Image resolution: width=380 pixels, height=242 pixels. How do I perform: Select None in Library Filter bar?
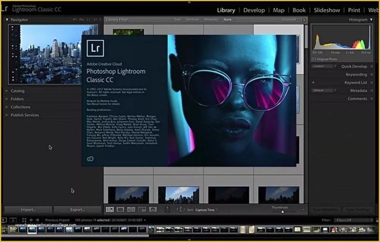pos(228,20)
